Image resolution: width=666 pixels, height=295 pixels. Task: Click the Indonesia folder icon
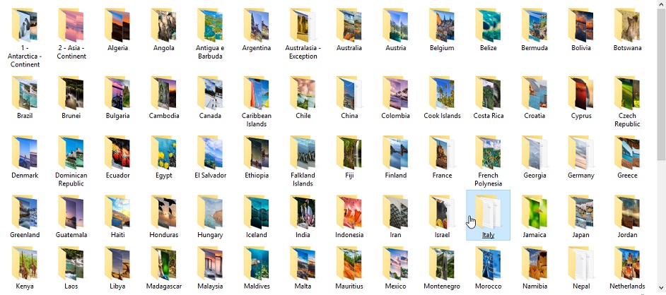[x=349, y=212]
